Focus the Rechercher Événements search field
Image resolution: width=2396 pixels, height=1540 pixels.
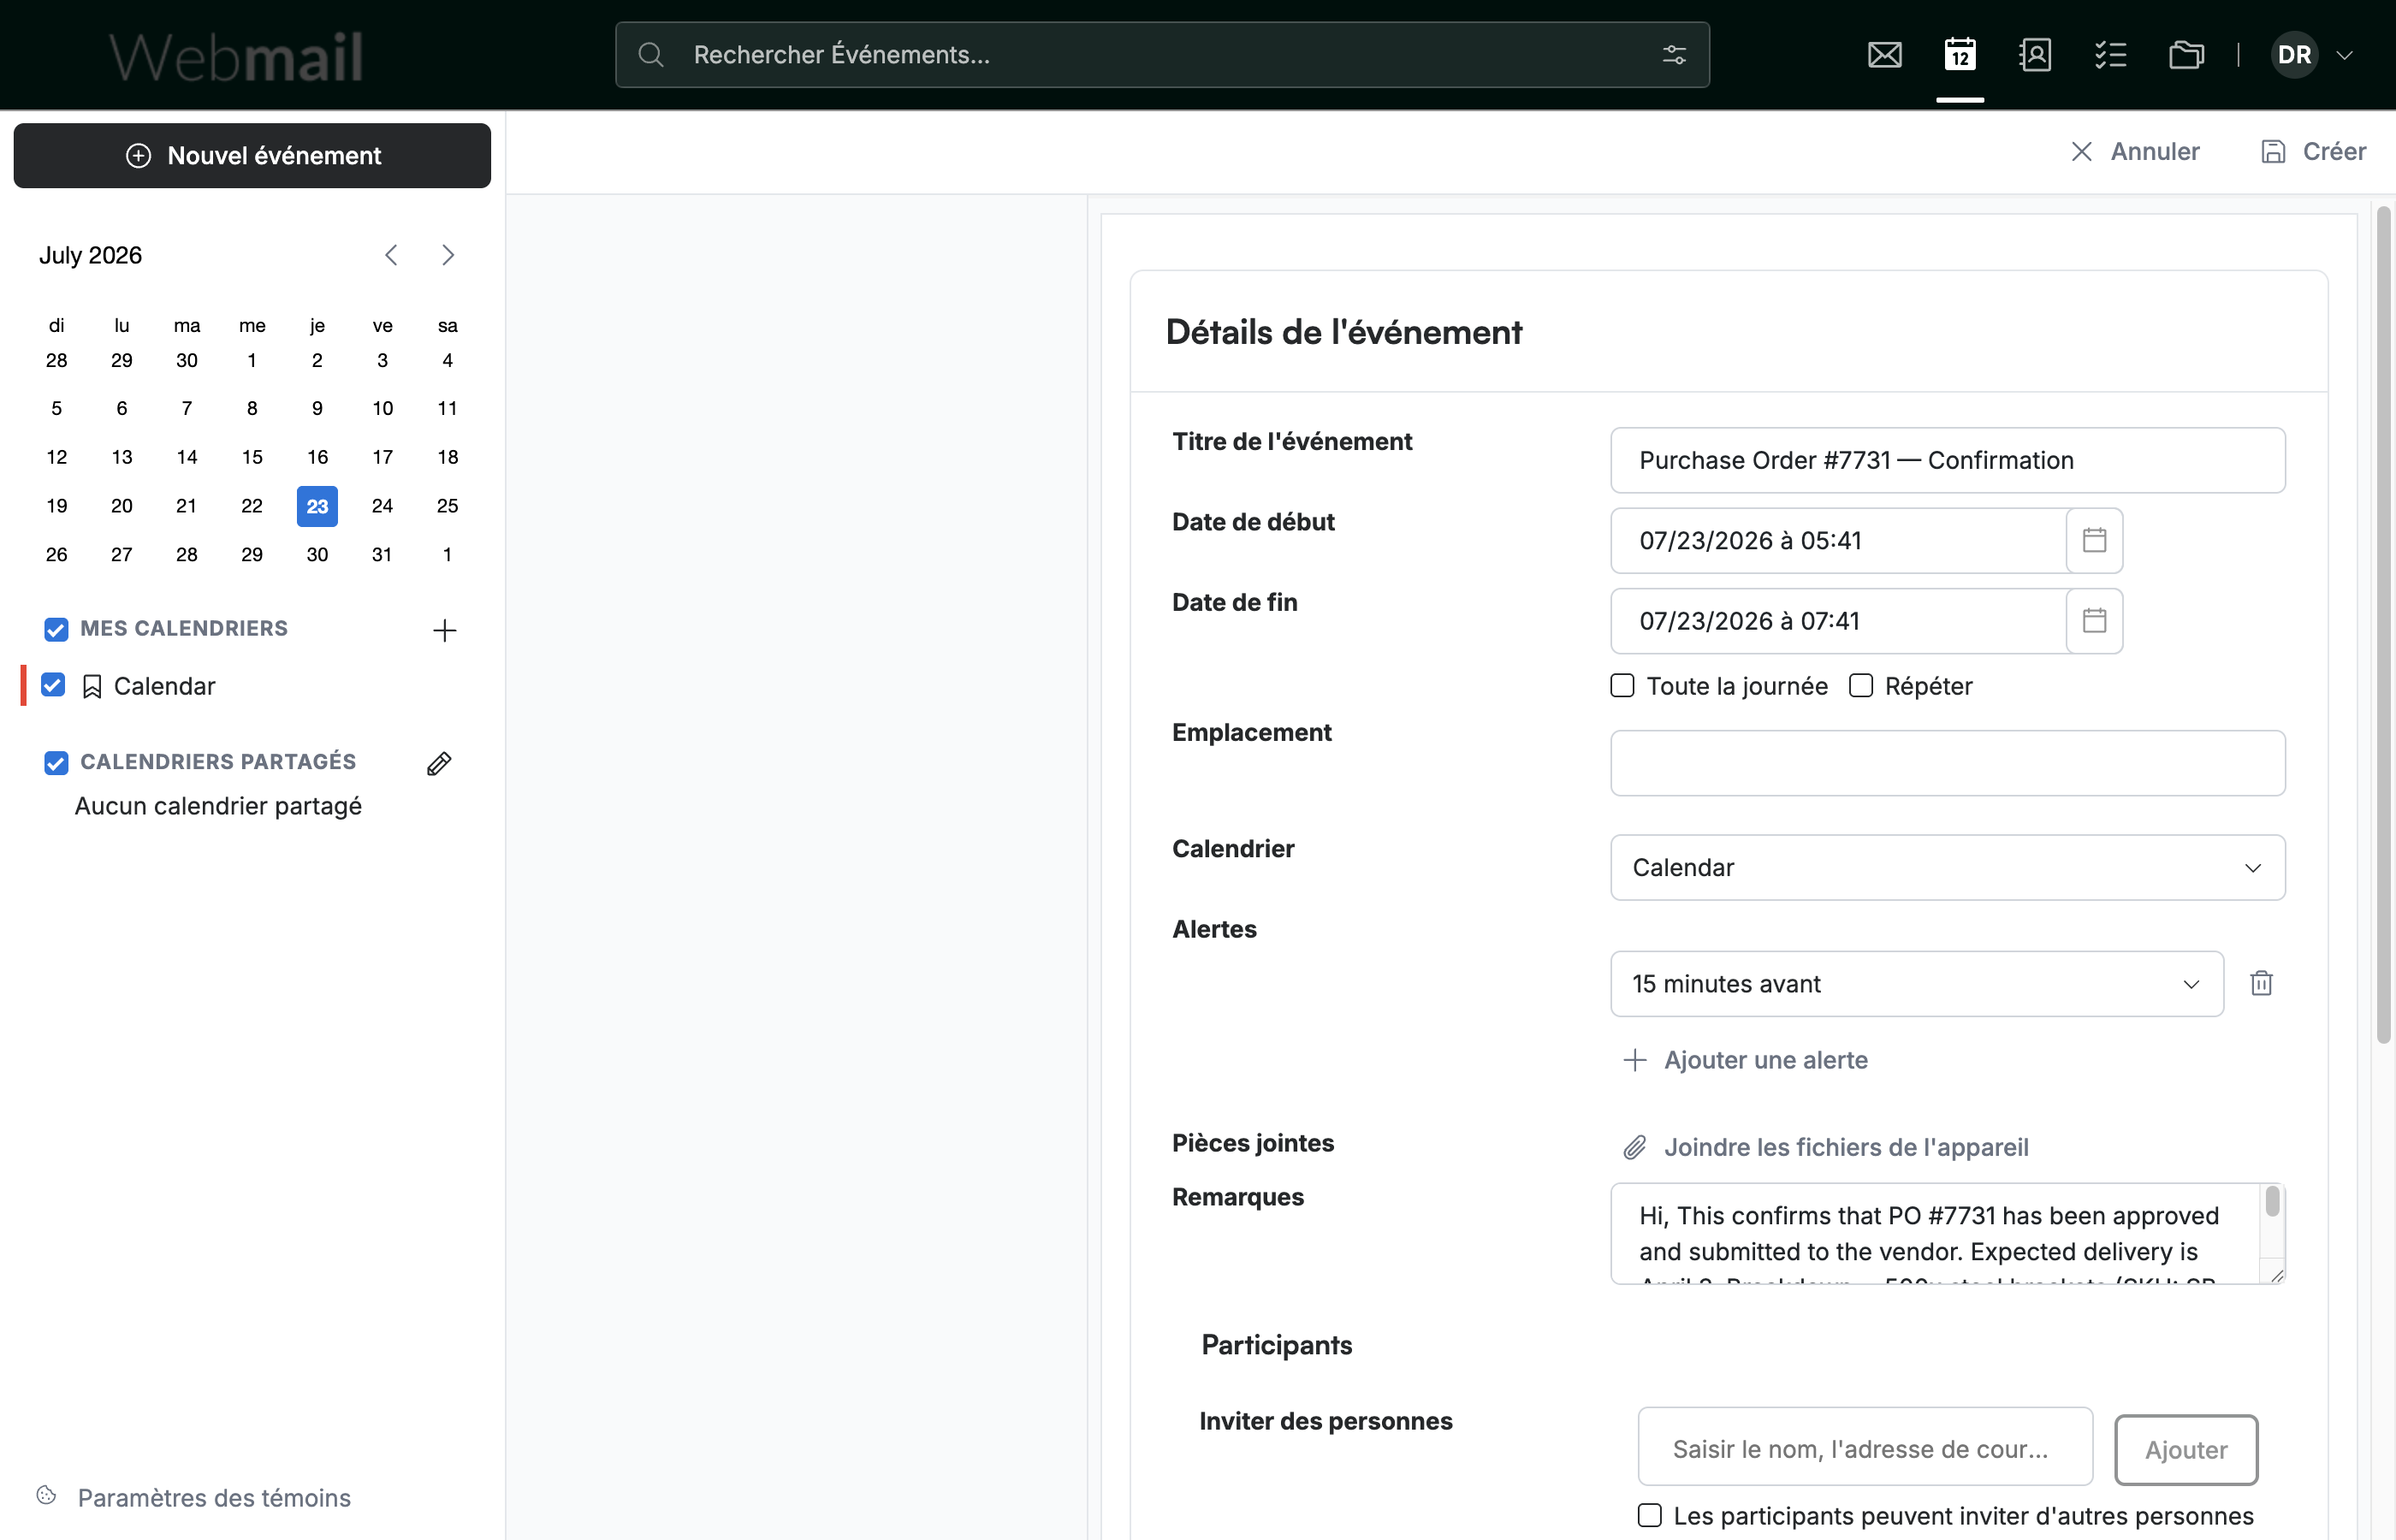[1162, 54]
